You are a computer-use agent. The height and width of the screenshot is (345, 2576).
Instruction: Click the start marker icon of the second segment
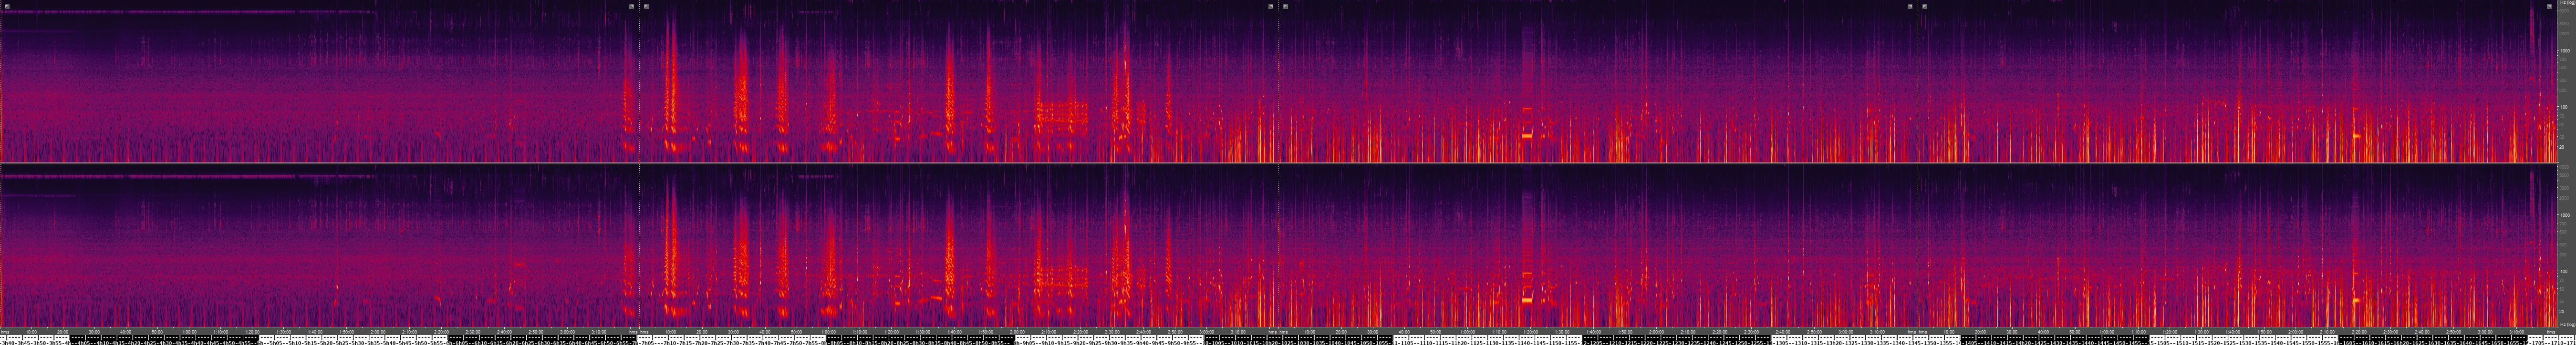click(x=646, y=6)
